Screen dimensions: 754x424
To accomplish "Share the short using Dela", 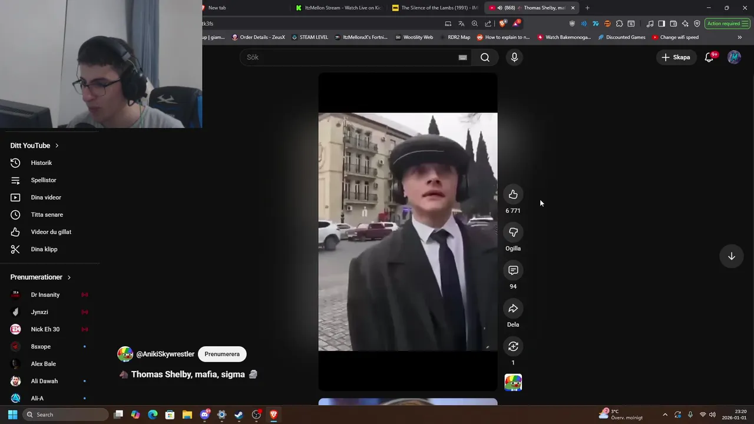I will click(513, 309).
